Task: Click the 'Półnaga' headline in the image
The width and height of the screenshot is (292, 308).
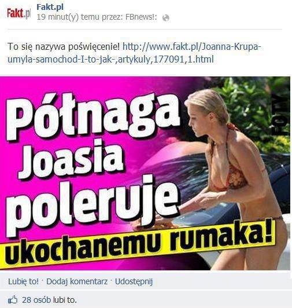Action: pos(93,118)
